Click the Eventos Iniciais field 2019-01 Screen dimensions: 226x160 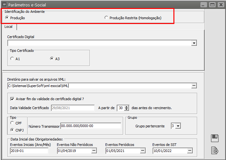click(x=29, y=151)
